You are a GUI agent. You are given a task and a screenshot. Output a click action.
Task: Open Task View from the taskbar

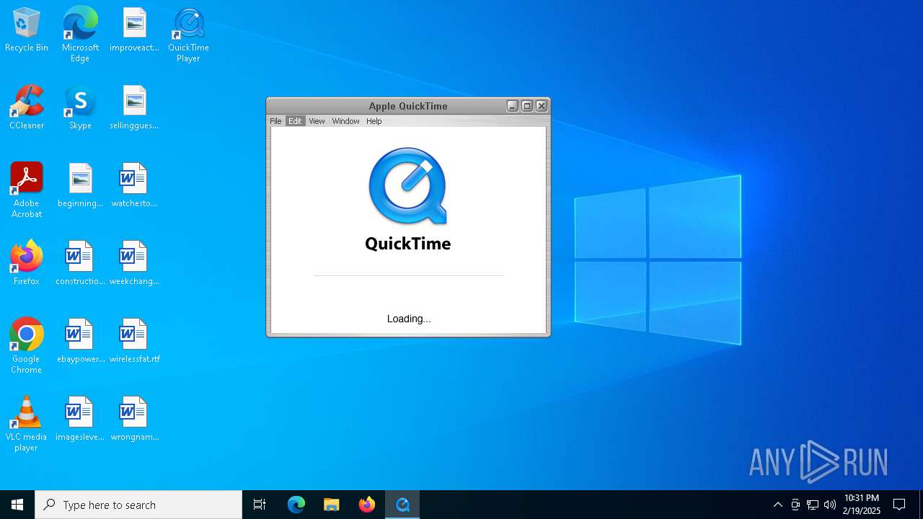(260, 505)
